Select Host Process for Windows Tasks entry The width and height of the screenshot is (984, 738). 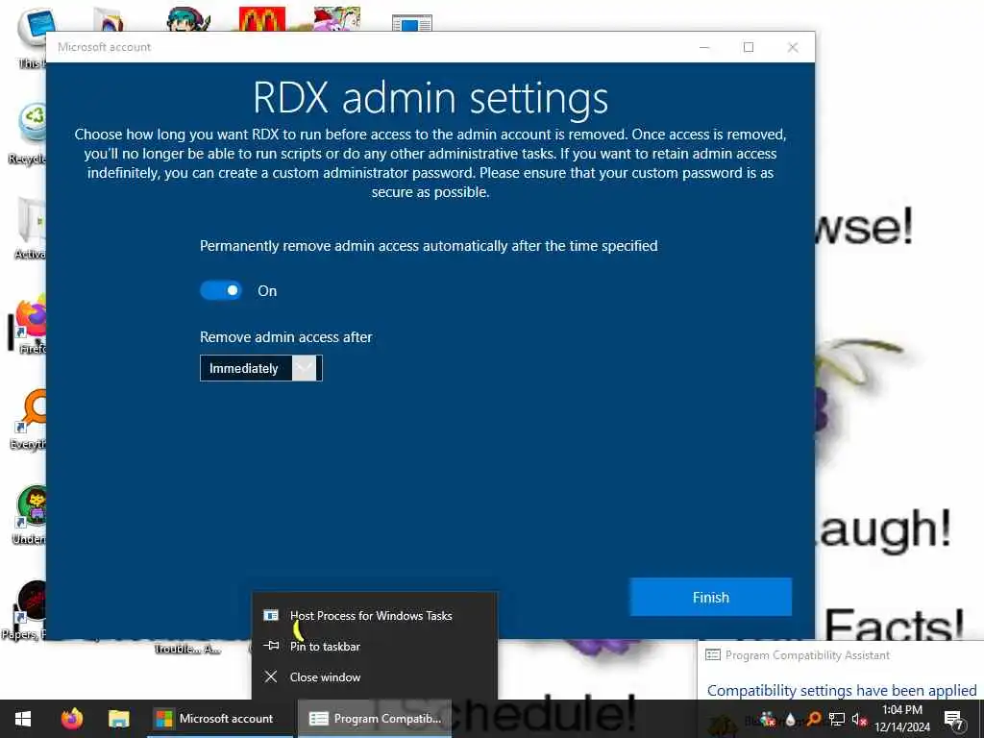click(375, 616)
